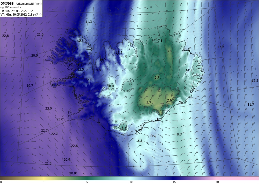Click the 2.7 value on the glacier
259x184 pixels.
coord(149,103)
